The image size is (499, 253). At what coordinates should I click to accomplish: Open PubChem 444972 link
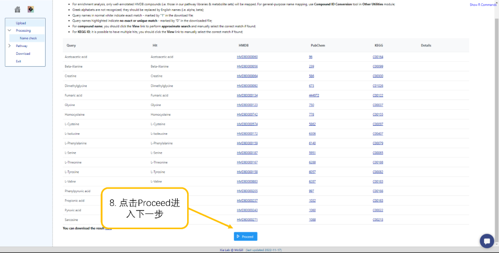tap(314, 95)
